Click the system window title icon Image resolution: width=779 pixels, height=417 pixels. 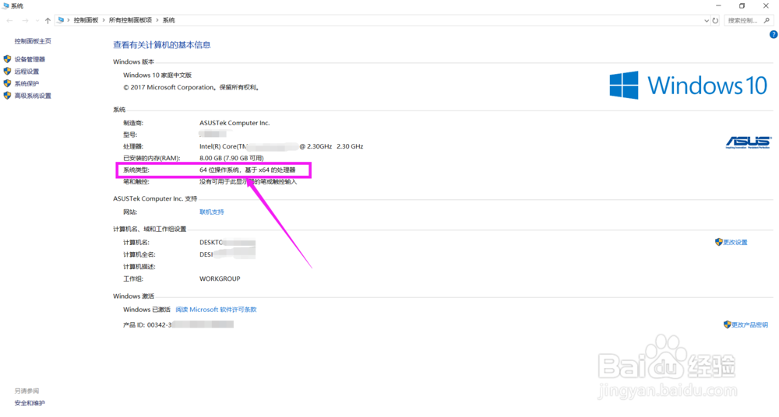pyautogui.click(x=5, y=6)
